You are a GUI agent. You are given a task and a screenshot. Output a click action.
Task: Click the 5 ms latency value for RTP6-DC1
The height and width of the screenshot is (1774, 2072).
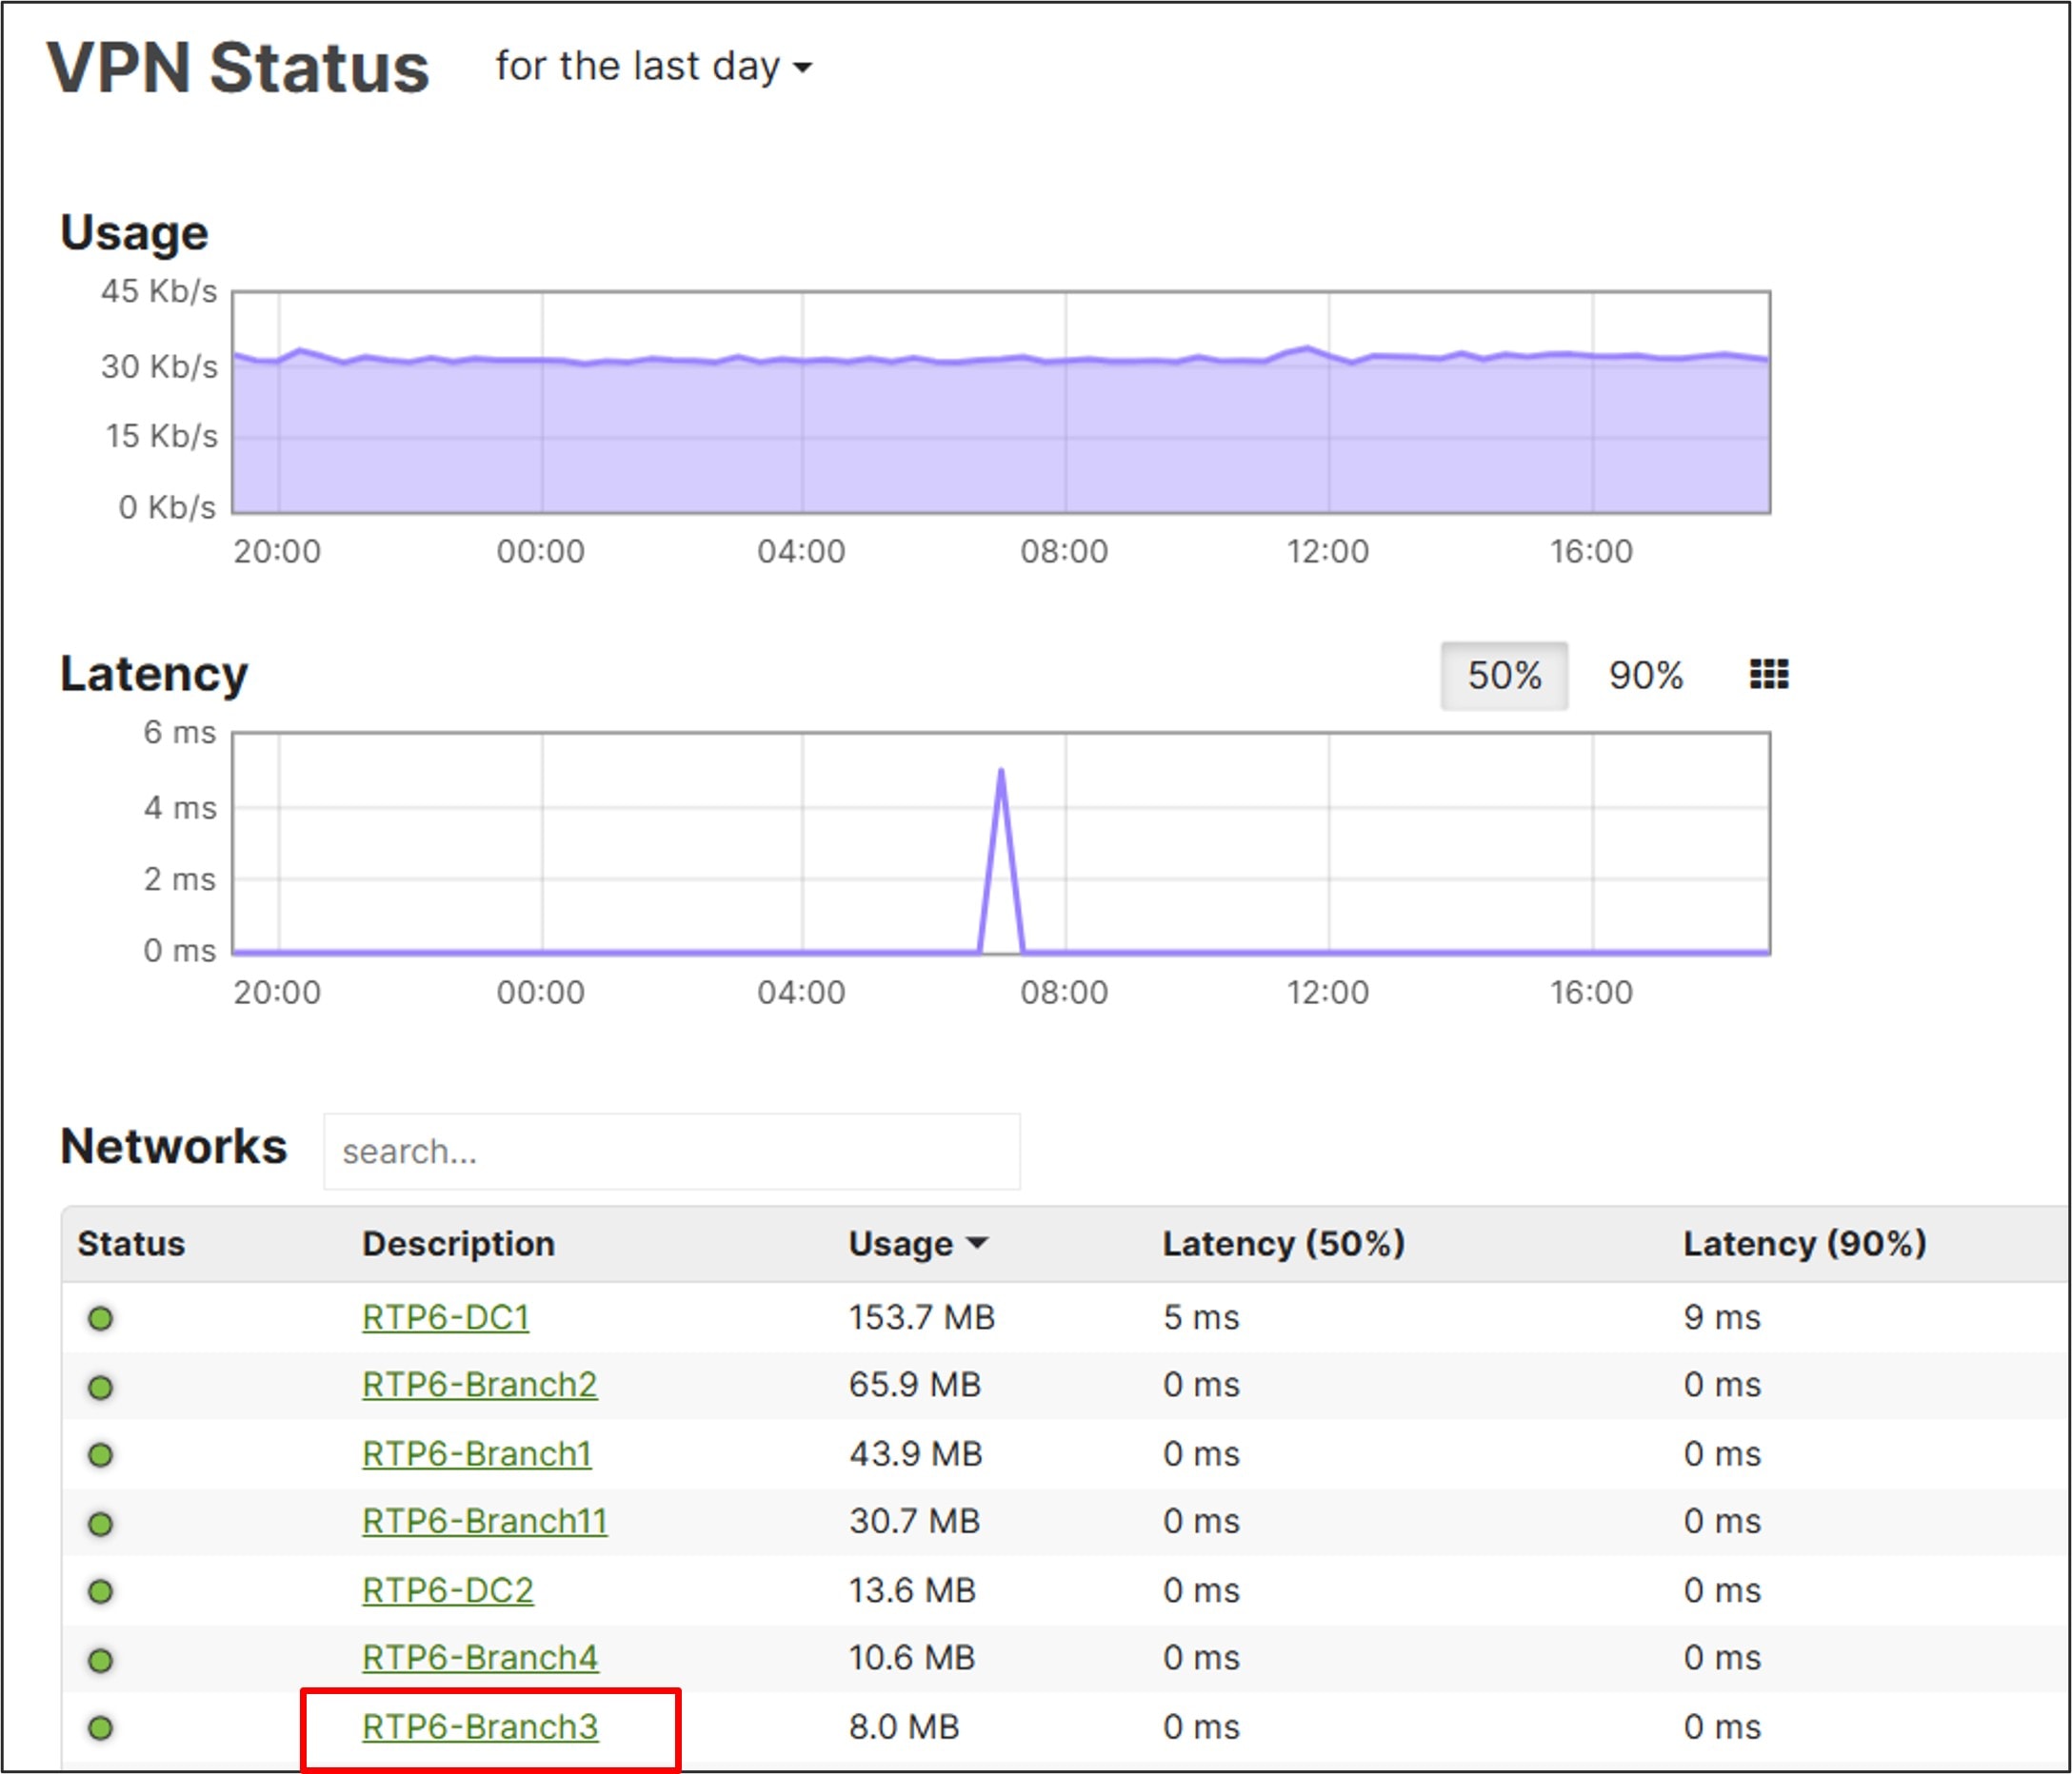(1201, 1317)
